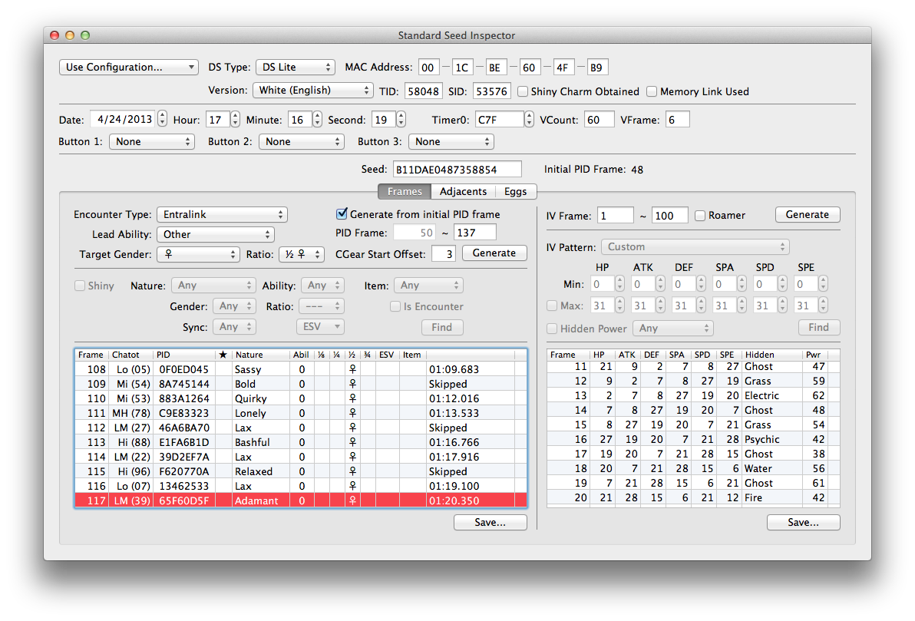Select frame 108 row with Sassy nature
915x621 pixels.
301,369
